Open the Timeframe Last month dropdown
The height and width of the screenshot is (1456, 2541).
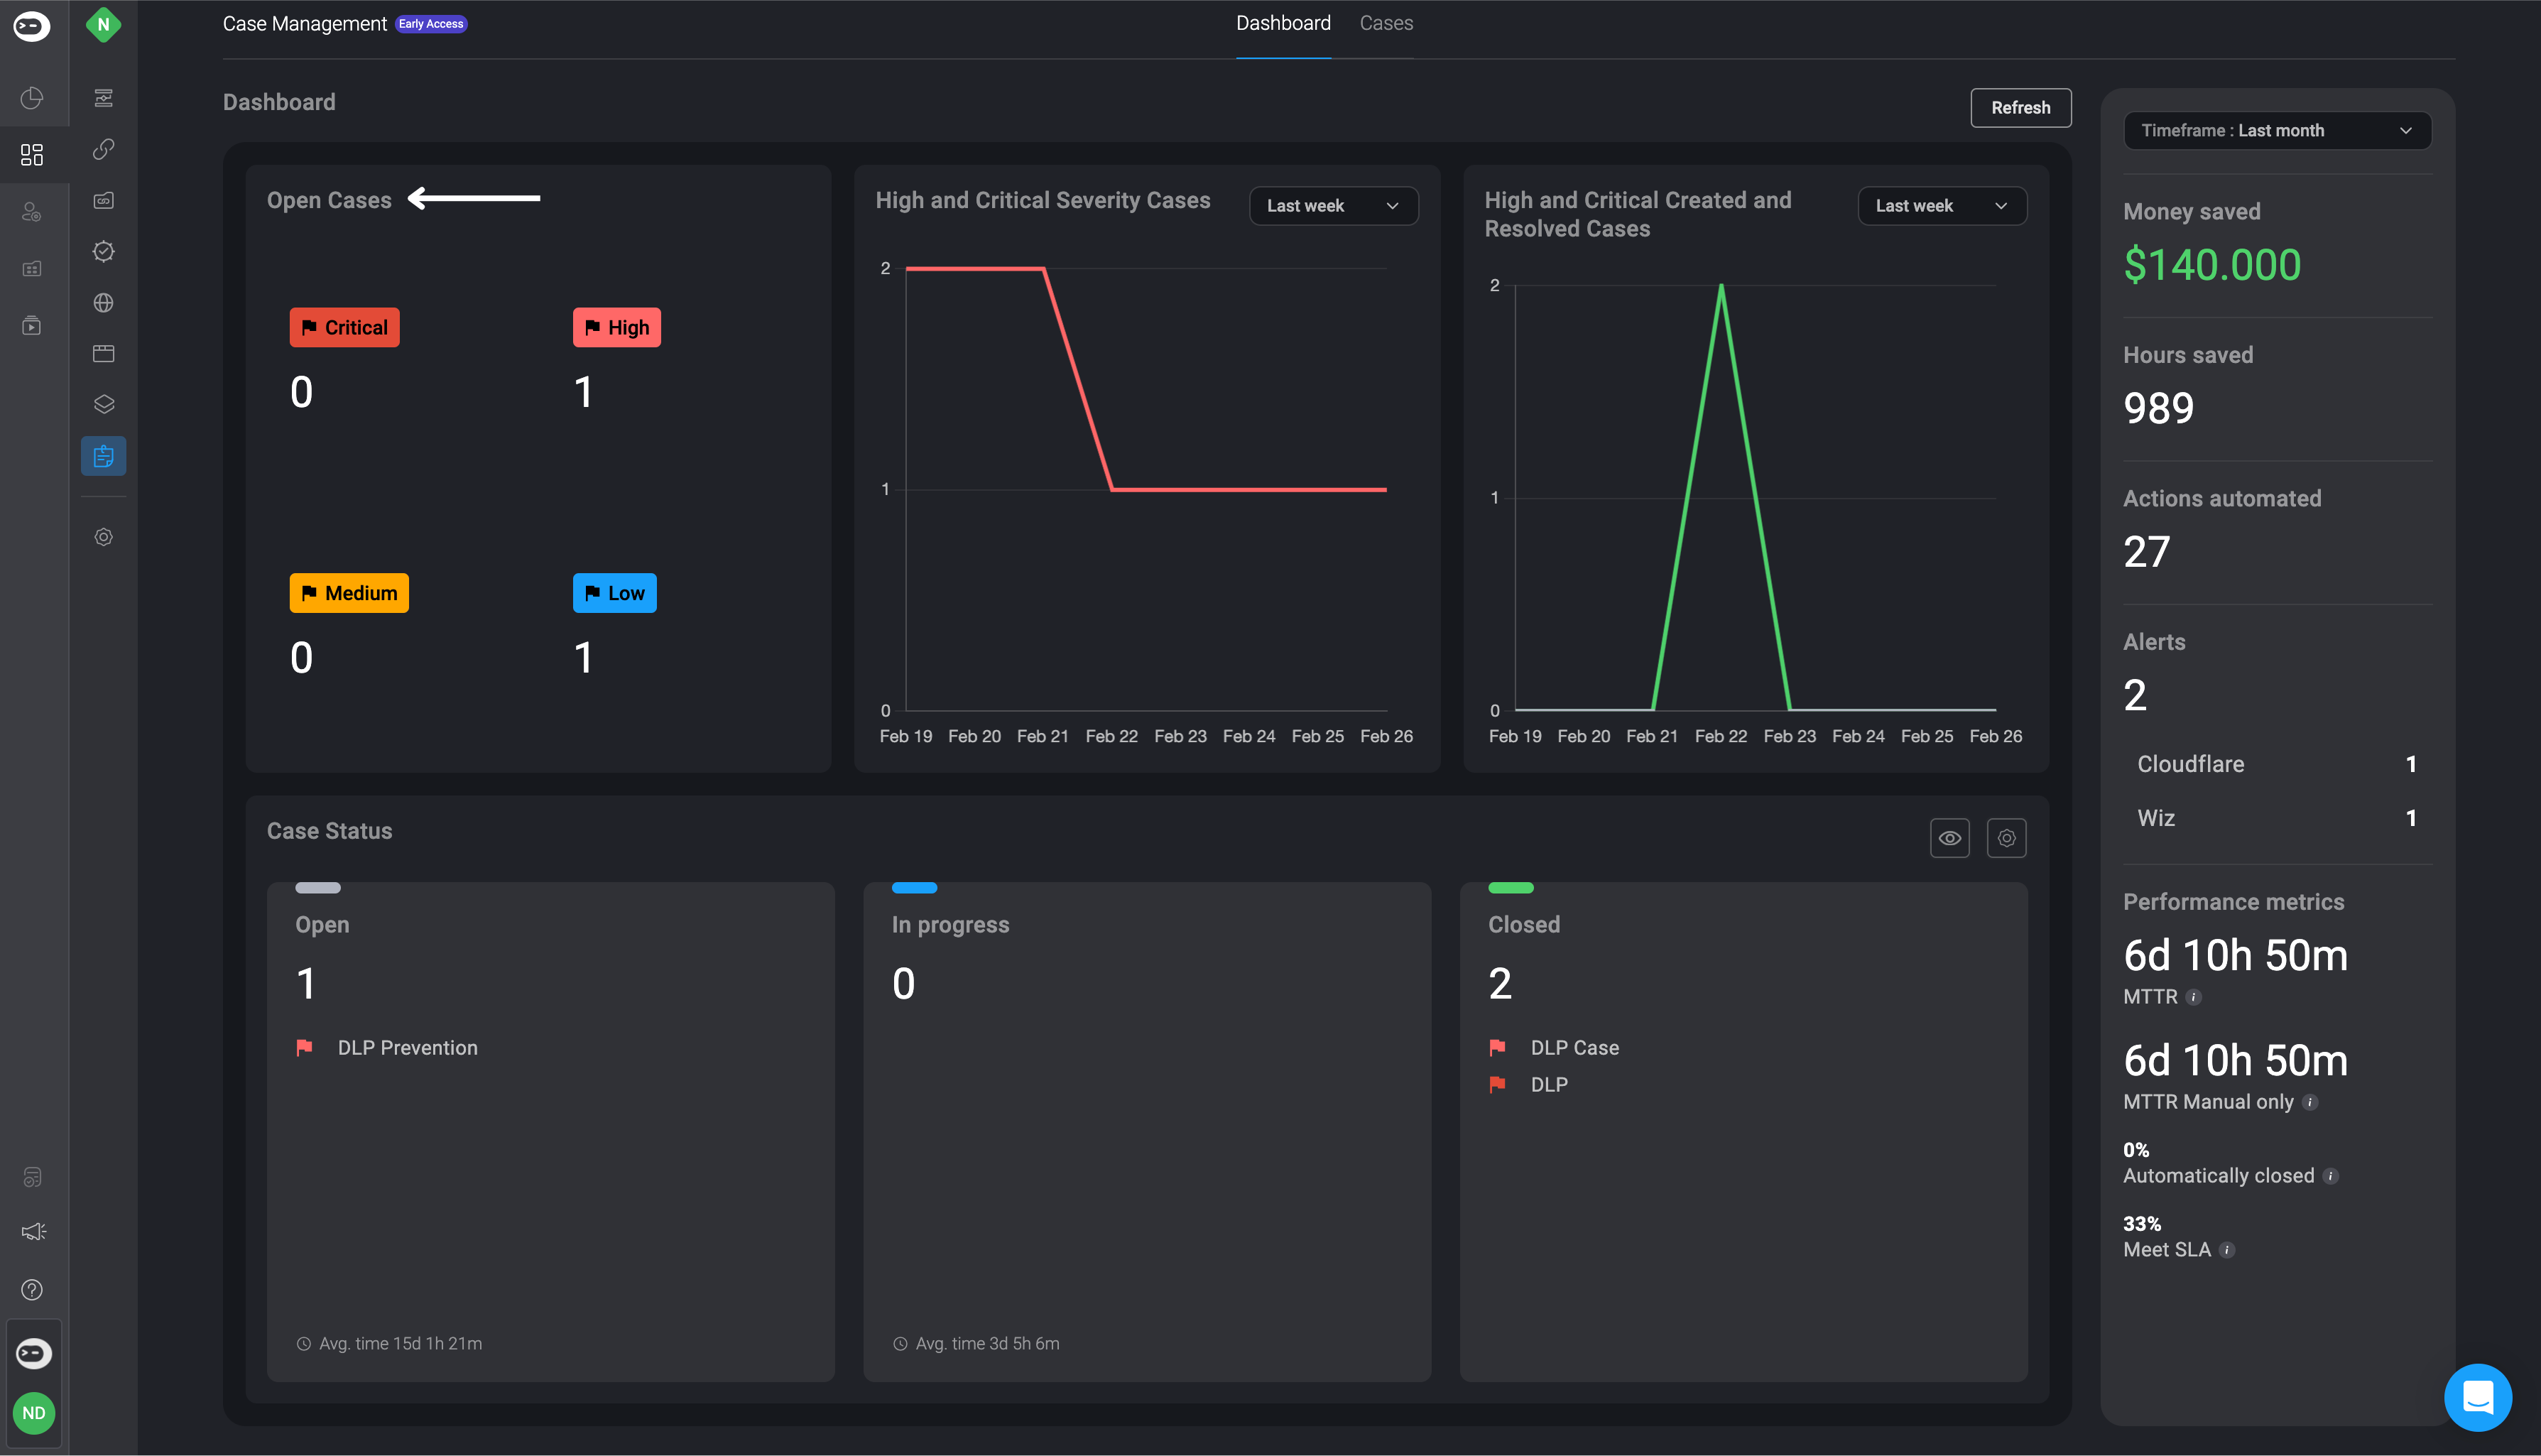(2277, 130)
